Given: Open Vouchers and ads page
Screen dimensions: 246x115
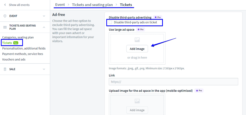Looking at the screenshot, I should pos(14,59).
